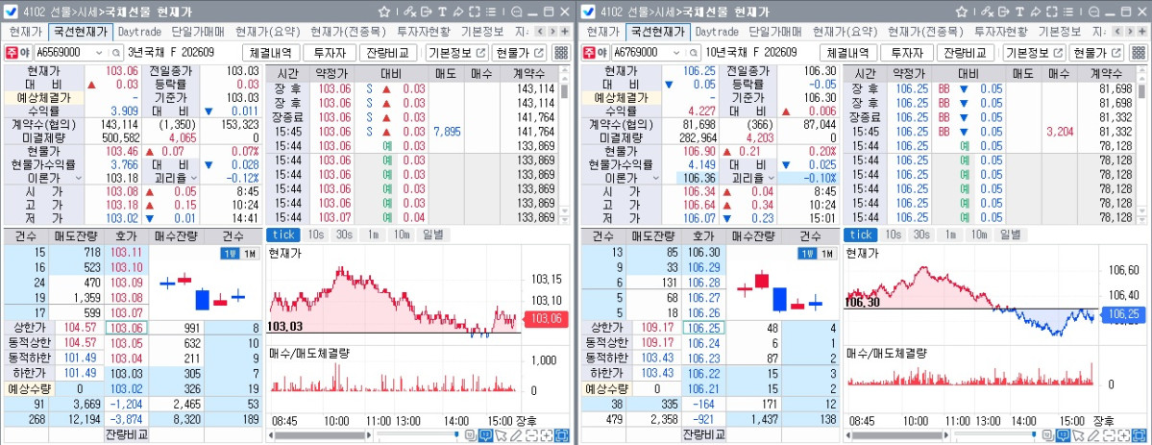Select pencil draw tool under right window chart
The image size is (1152, 445).
pyautogui.click(x=1093, y=435)
